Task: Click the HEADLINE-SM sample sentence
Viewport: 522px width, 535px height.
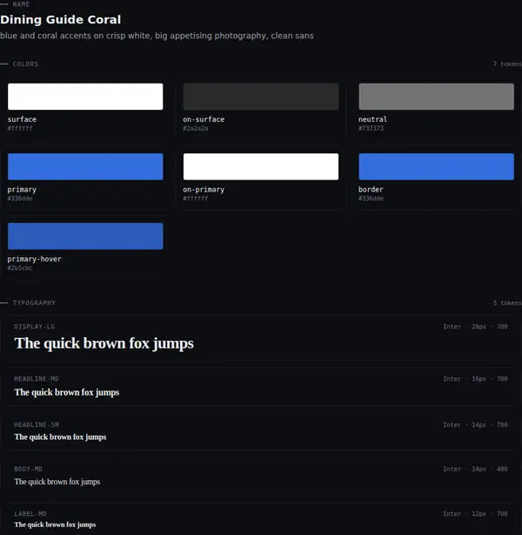Action: click(x=60, y=437)
